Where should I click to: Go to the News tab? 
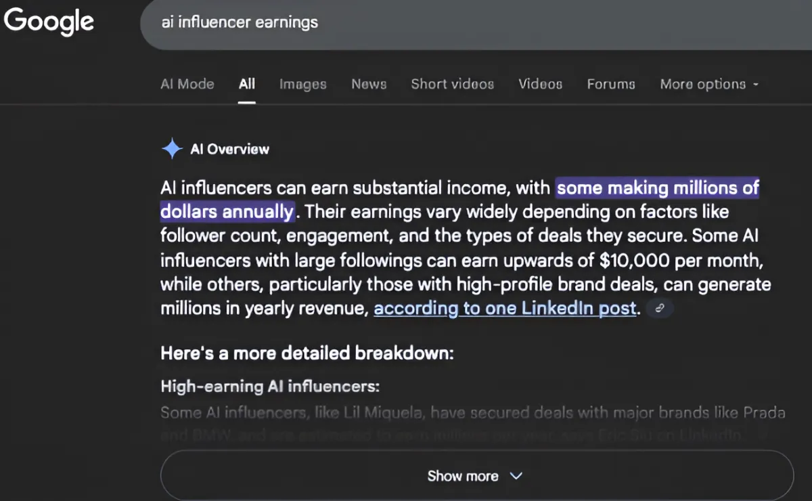[x=369, y=84]
